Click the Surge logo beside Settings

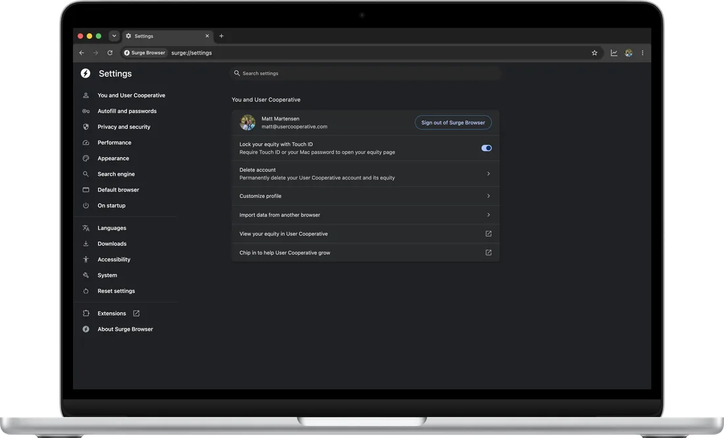pyautogui.click(x=86, y=74)
